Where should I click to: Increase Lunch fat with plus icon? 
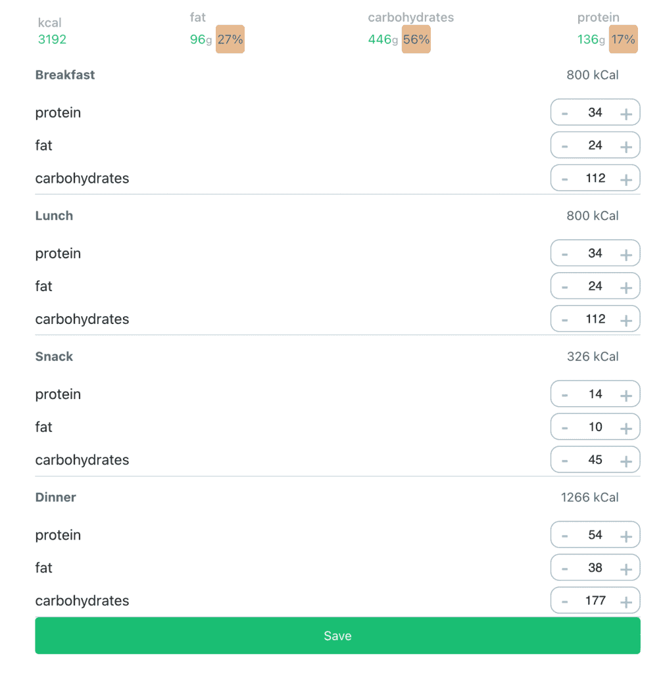(x=626, y=288)
